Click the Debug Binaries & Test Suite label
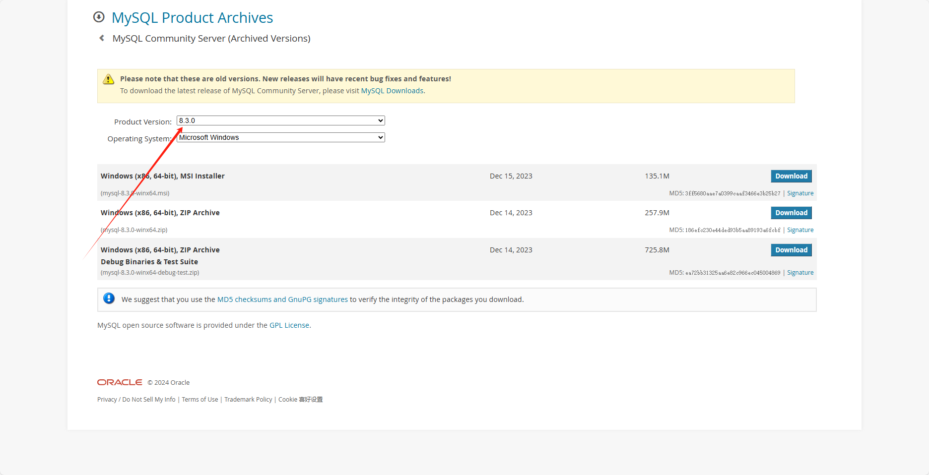929x475 pixels. click(x=149, y=262)
